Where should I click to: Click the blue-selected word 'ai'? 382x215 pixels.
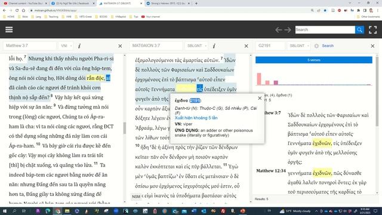[x=108, y=78]
